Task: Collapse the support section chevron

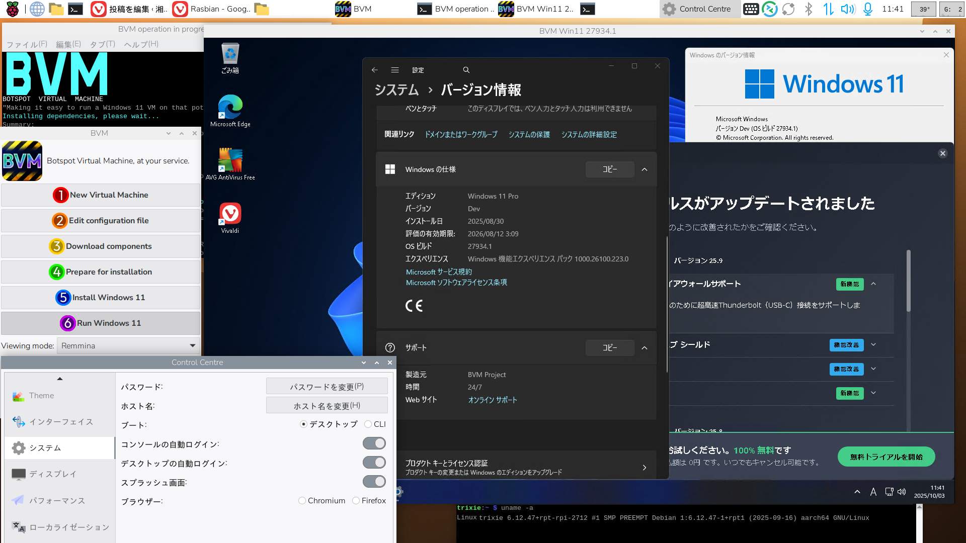Action: point(645,348)
